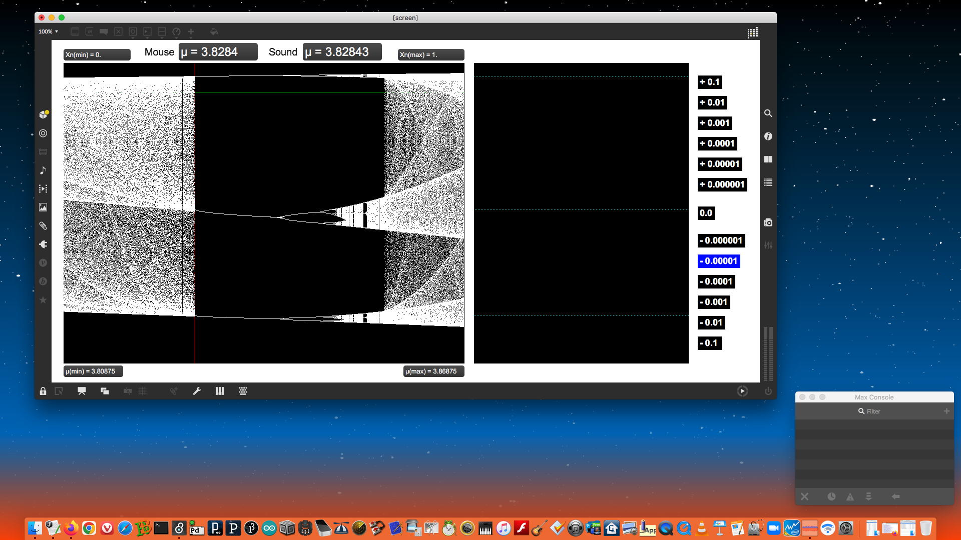Click the audio level meter slider
961x540 pixels.
pos(768,353)
